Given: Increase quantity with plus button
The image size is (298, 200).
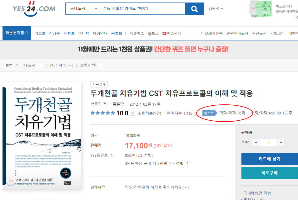Looking at the screenshot, I should [281, 143].
